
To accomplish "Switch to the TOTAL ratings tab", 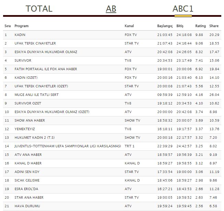I will coord(39,9).
